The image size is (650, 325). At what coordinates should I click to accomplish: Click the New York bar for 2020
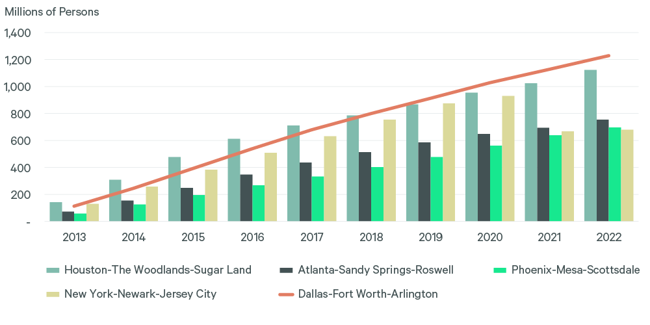click(509, 159)
